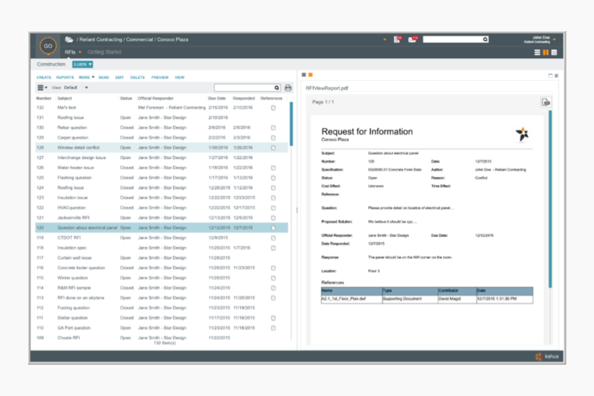Sort by the Due Date column header

(x=217, y=98)
